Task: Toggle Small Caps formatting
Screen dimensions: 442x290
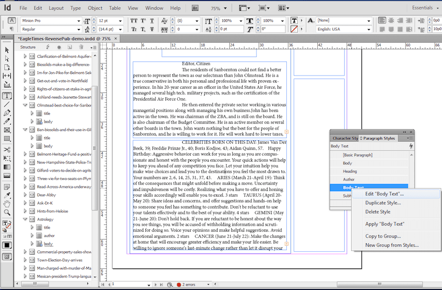Action: 134,29
